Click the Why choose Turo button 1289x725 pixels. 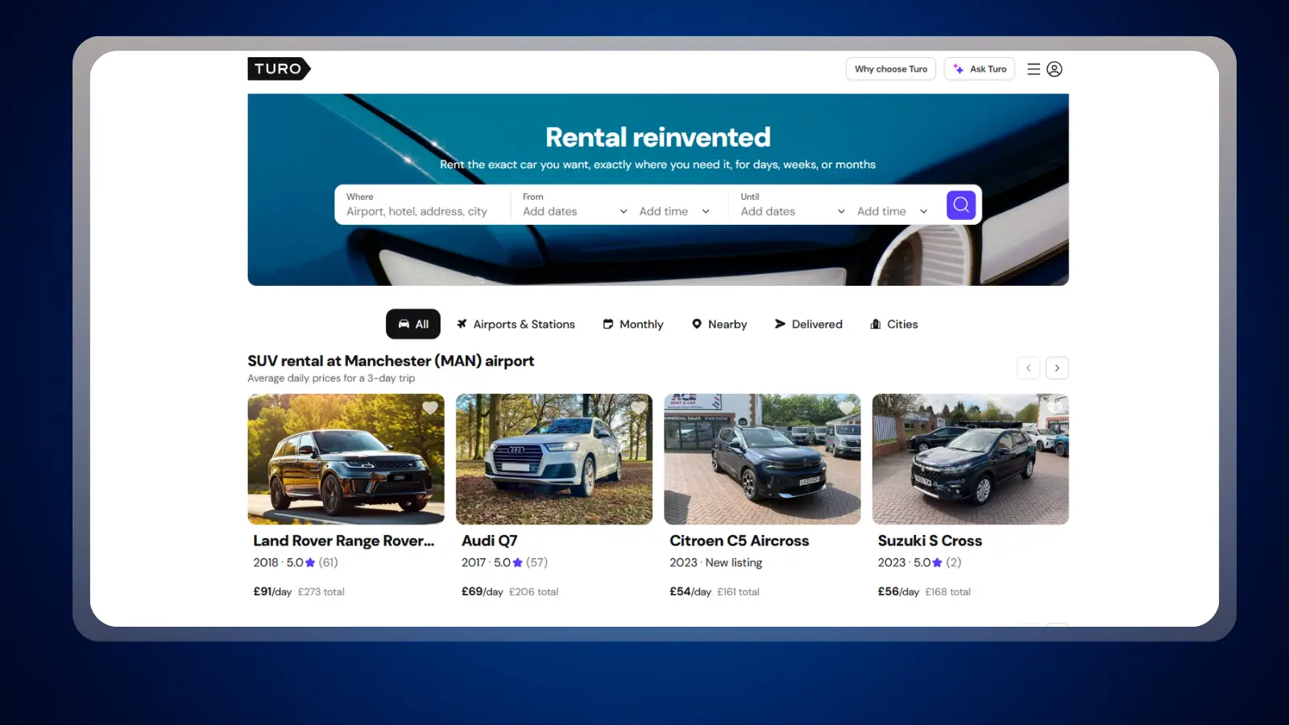click(x=891, y=69)
